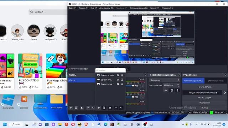Open the Вид menu
This screenshot has width=228, height=128.
click(x=94, y=8)
